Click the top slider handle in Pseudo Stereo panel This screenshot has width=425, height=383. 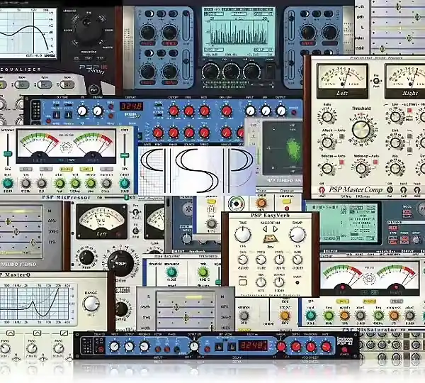[x=8, y=221]
